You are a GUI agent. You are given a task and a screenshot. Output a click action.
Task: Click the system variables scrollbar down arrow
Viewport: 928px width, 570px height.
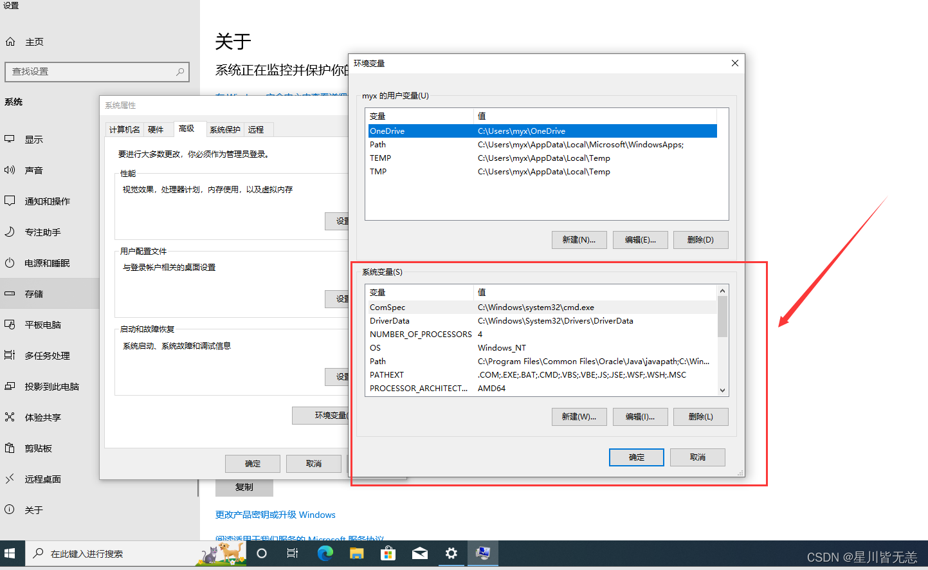(x=722, y=390)
